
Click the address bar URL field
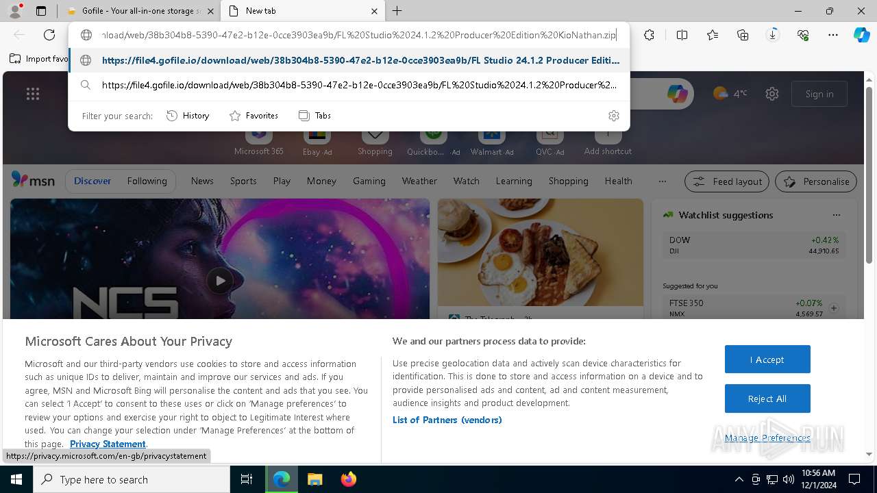pos(359,35)
